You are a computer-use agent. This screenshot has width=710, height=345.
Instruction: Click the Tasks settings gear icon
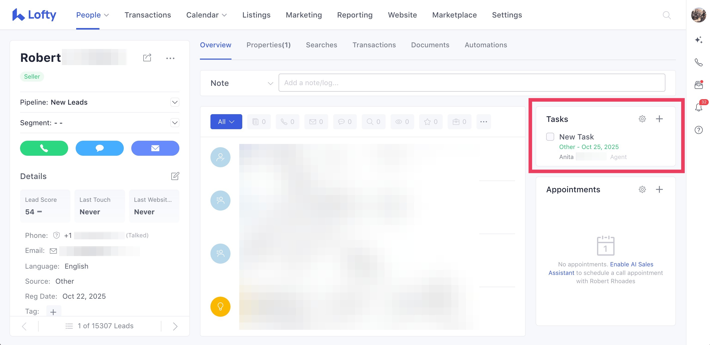(642, 119)
